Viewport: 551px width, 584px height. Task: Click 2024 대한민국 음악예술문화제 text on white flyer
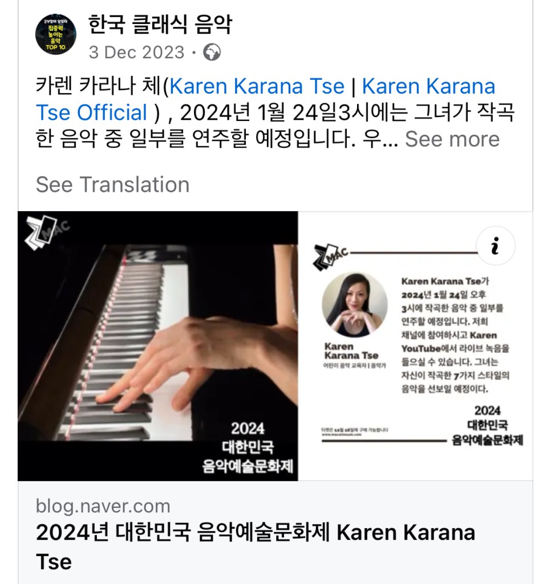(487, 425)
